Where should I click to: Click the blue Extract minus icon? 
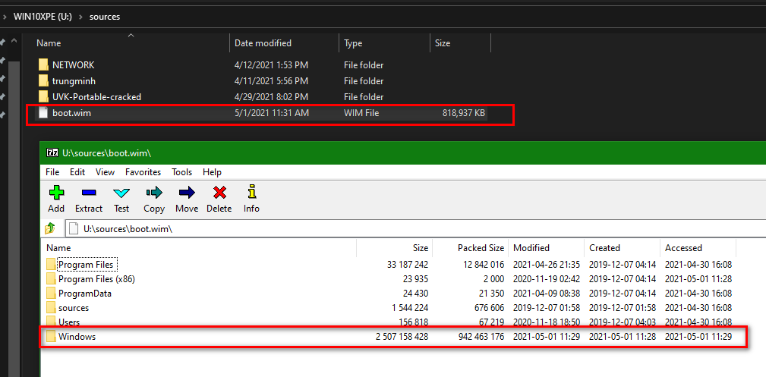(x=88, y=193)
